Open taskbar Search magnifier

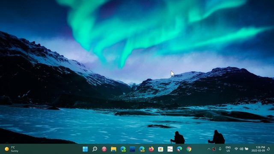[x=95, y=149]
